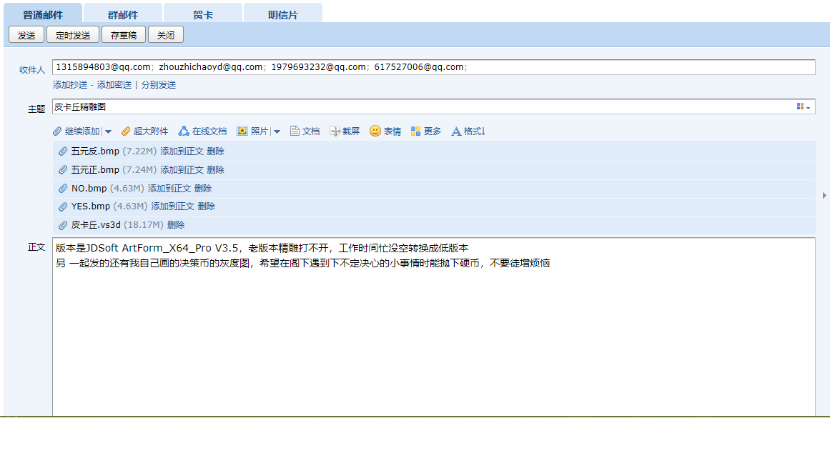Toggle the 格式 formatting toolbar
The width and height of the screenshot is (830, 463).
click(x=468, y=131)
